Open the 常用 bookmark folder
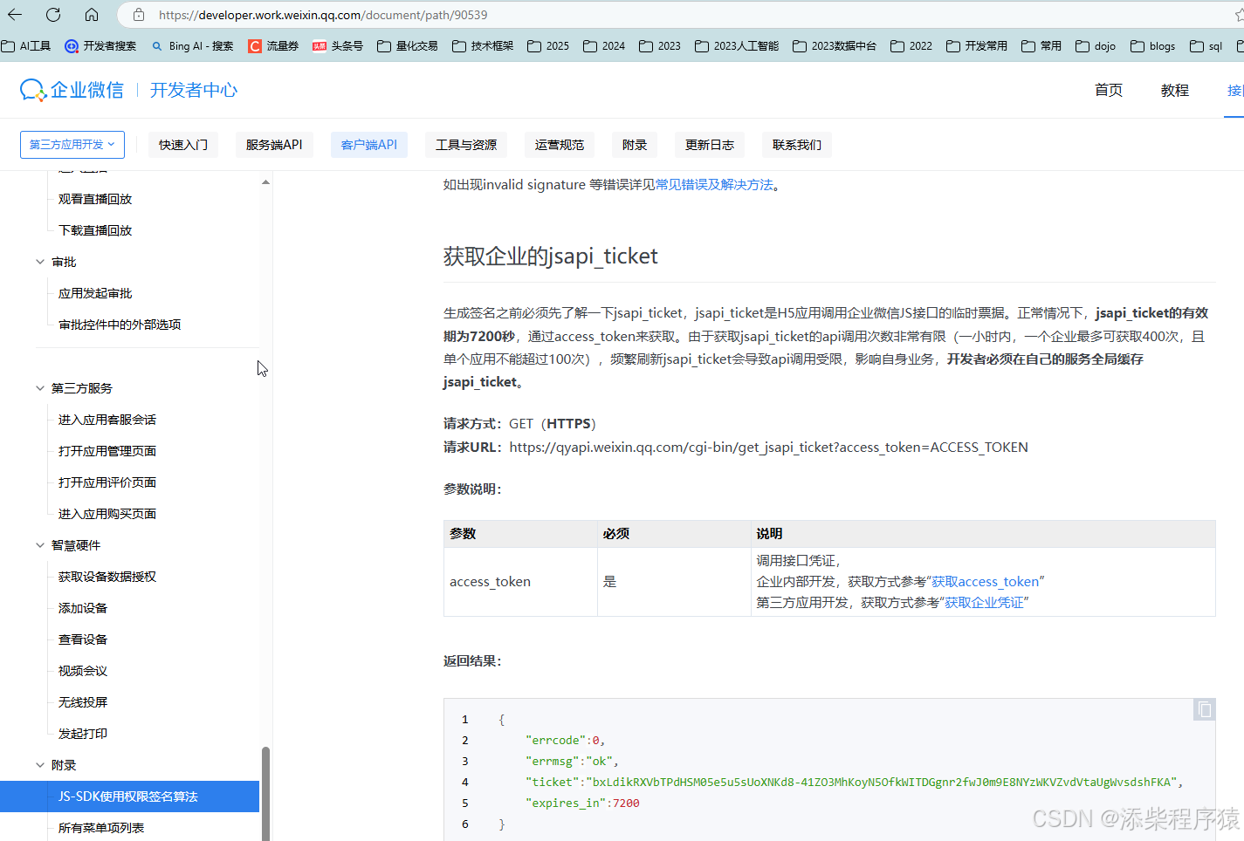 point(1041,46)
